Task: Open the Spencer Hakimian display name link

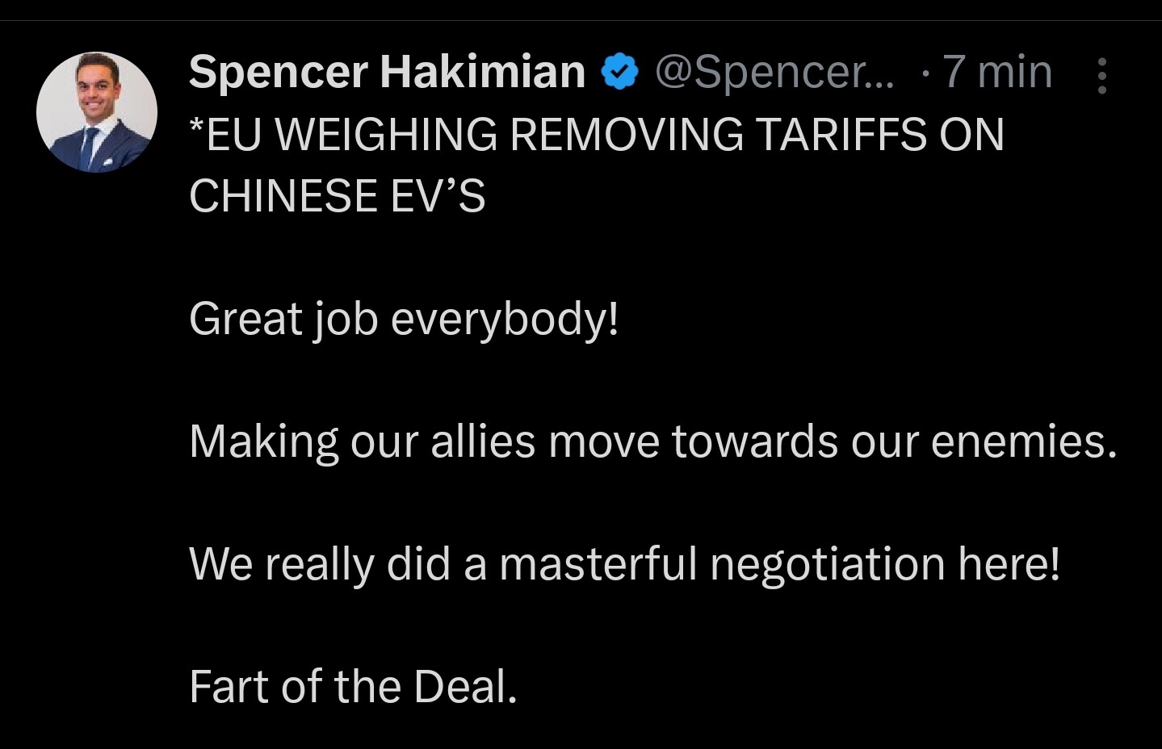Action: pos(387,72)
